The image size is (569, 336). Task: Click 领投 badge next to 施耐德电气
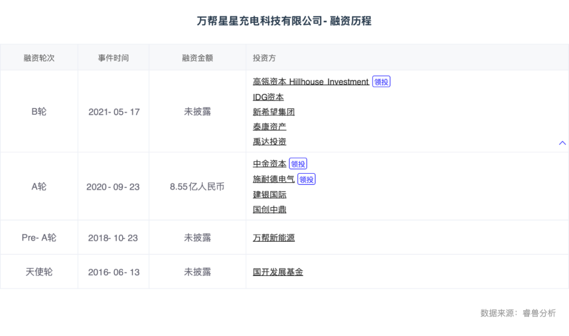point(306,179)
